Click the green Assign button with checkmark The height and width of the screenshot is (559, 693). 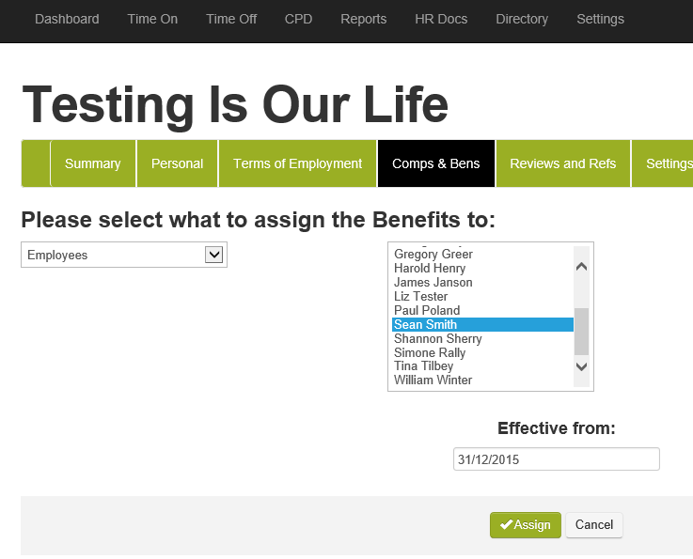coord(525,525)
